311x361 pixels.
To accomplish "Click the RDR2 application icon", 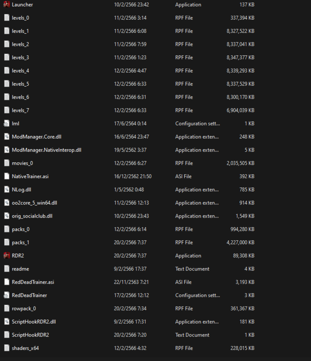I will (7, 256).
